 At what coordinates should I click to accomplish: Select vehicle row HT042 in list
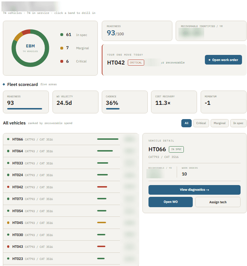[x=71, y=187]
